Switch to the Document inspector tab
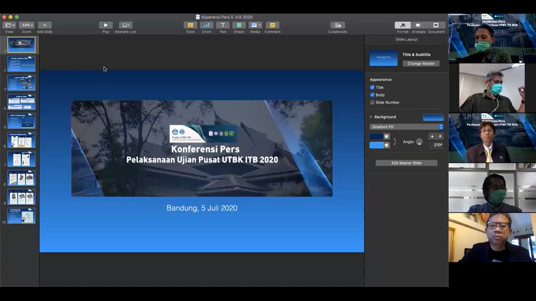536x301 pixels. click(436, 25)
